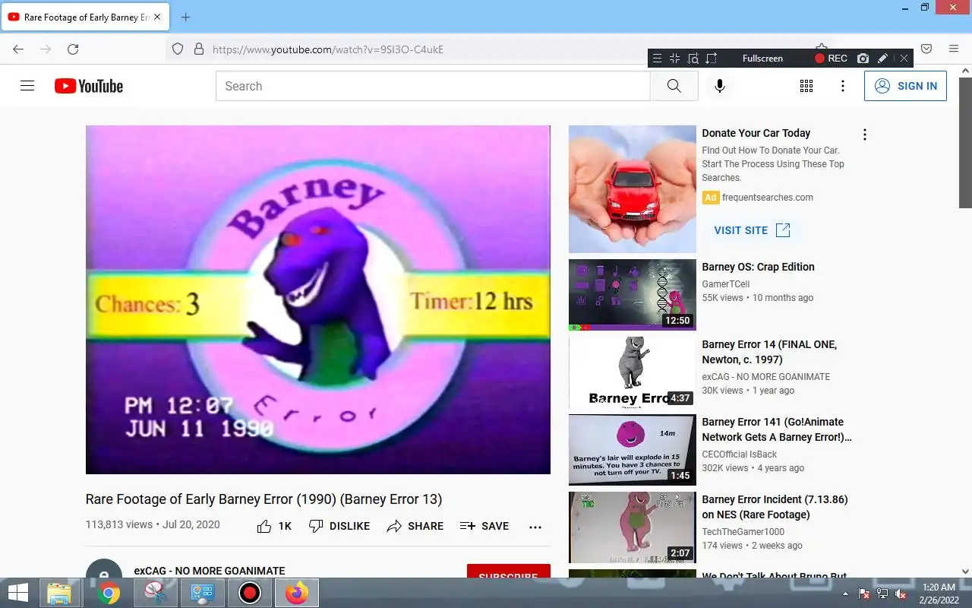Click the Barney Error 4:37 thumbnail
This screenshot has height=608, width=972.
pyautogui.click(x=633, y=372)
